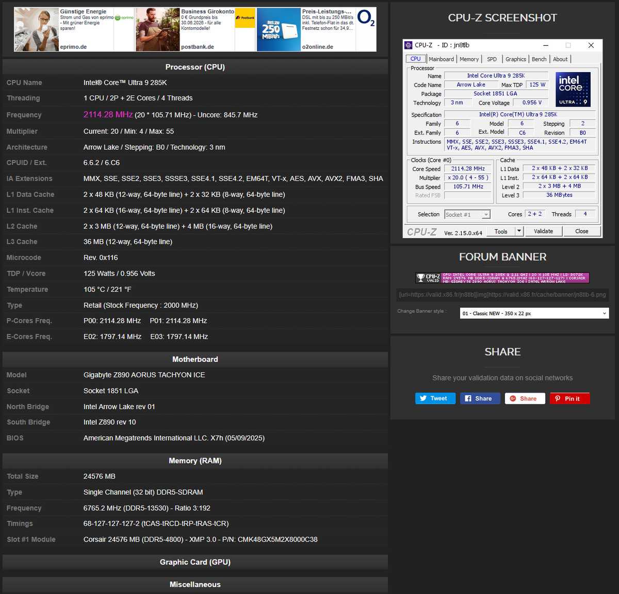Click the Facebook Share icon
The width and height of the screenshot is (619, 594).
point(468,398)
